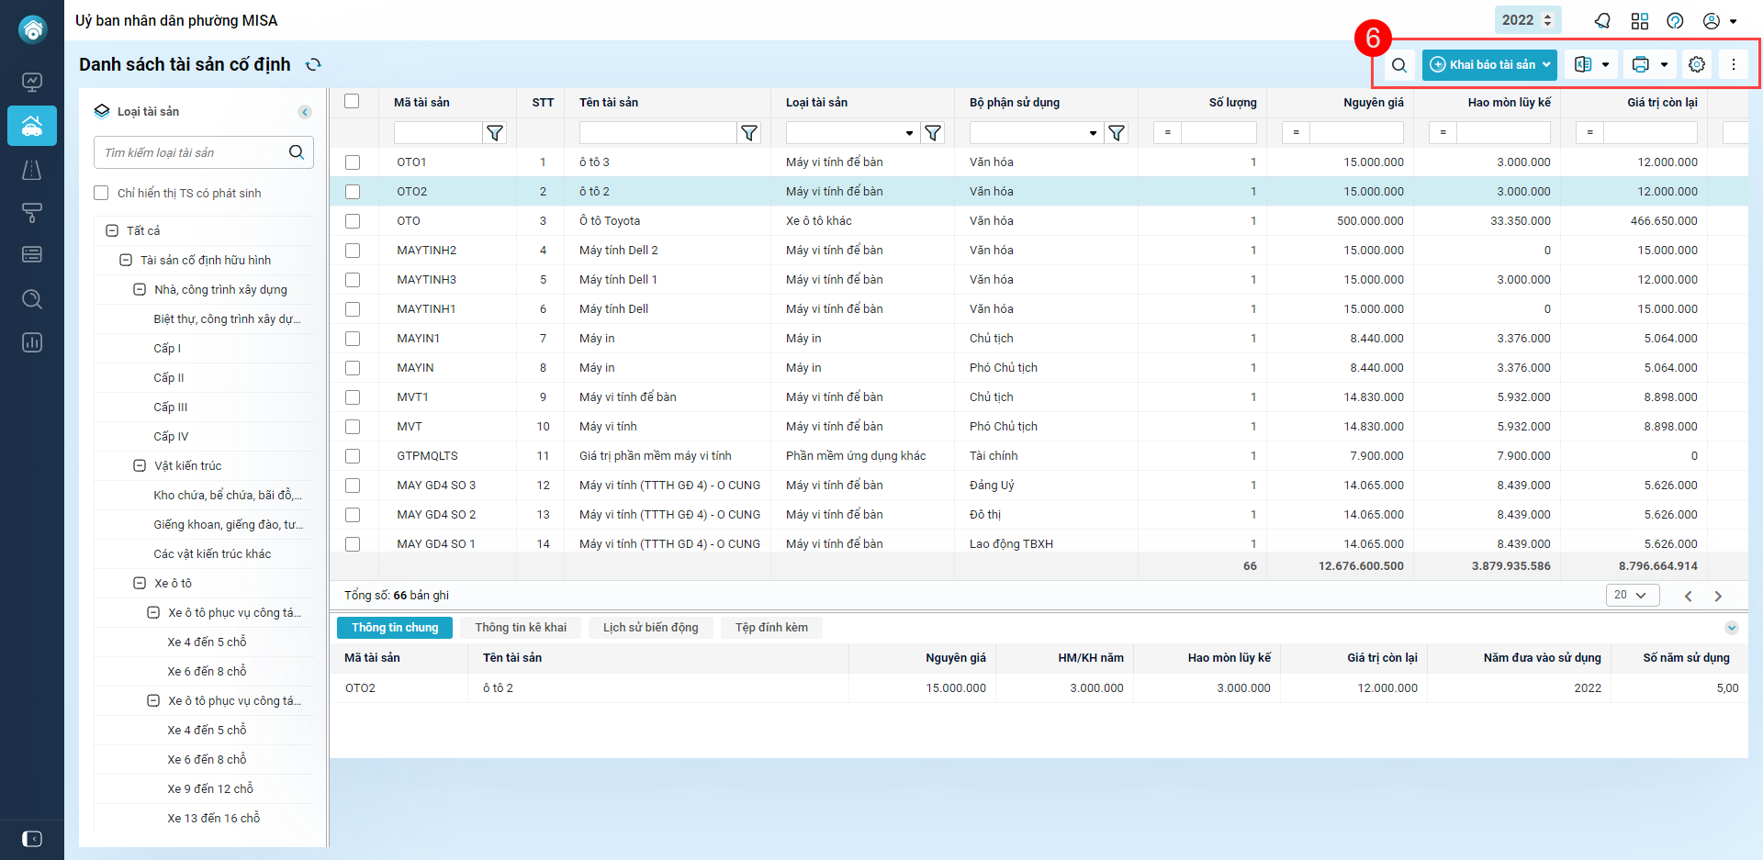Open the help question mark icon

(x=1675, y=20)
